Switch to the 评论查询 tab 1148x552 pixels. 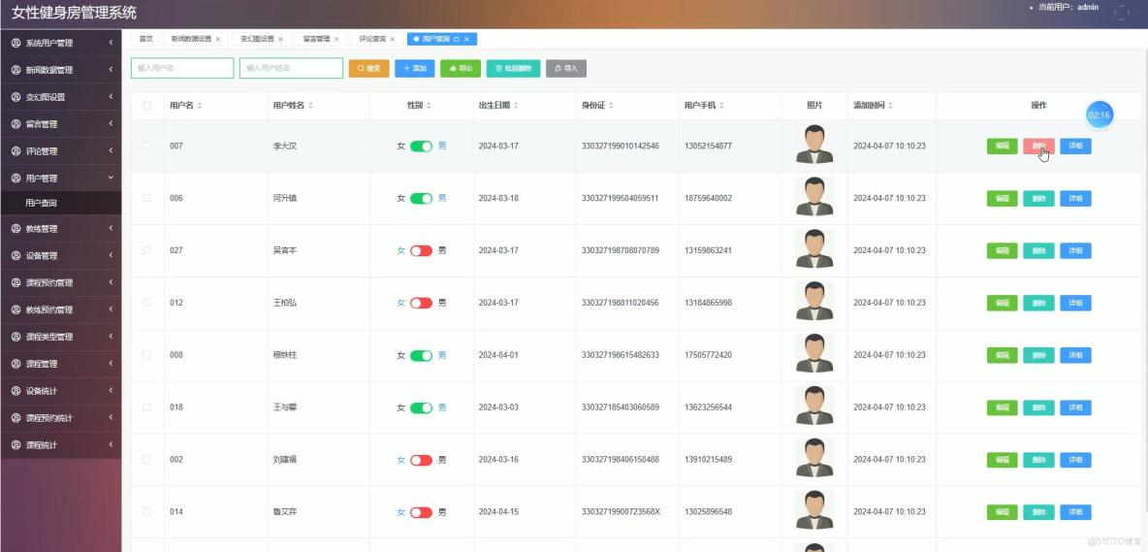[x=377, y=39]
